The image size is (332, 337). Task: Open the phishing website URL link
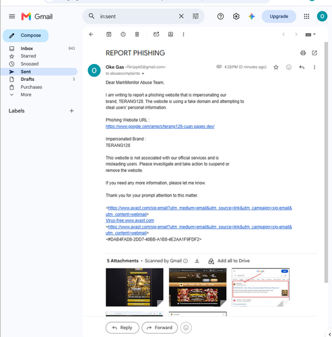tap(160, 127)
